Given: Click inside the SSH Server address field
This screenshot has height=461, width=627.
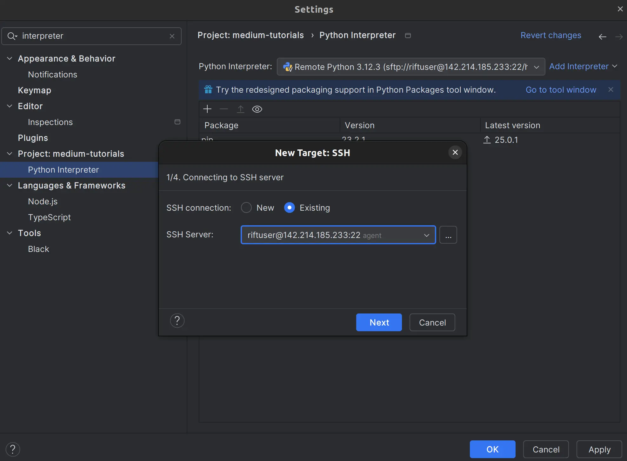Looking at the screenshot, I should coord(317,235).
